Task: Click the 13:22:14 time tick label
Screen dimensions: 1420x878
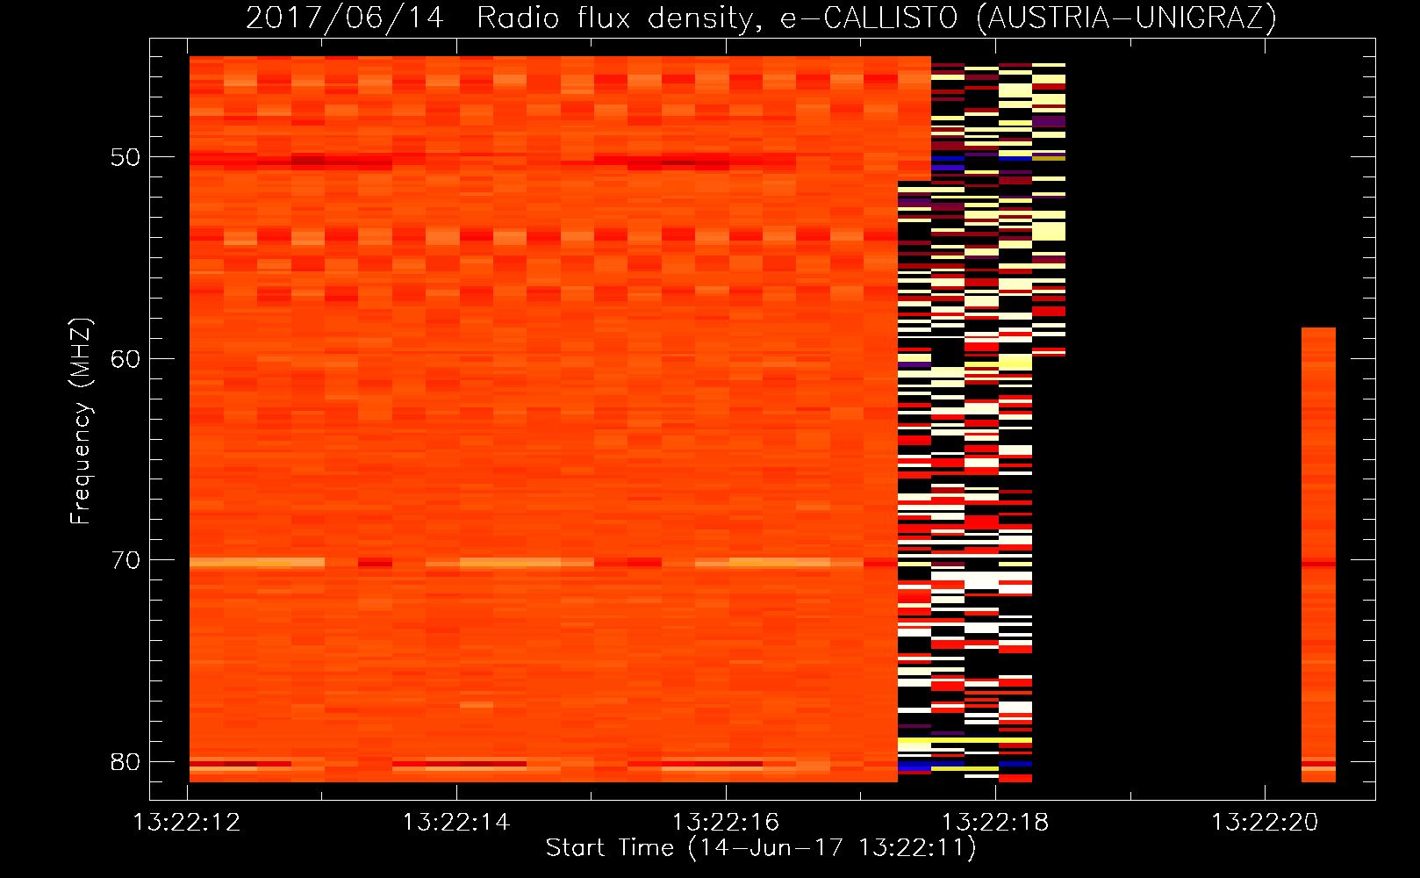Action: point(455,823)
